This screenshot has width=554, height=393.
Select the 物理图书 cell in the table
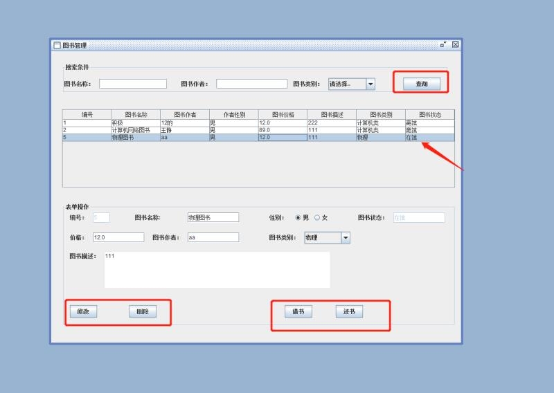[136, 138]
